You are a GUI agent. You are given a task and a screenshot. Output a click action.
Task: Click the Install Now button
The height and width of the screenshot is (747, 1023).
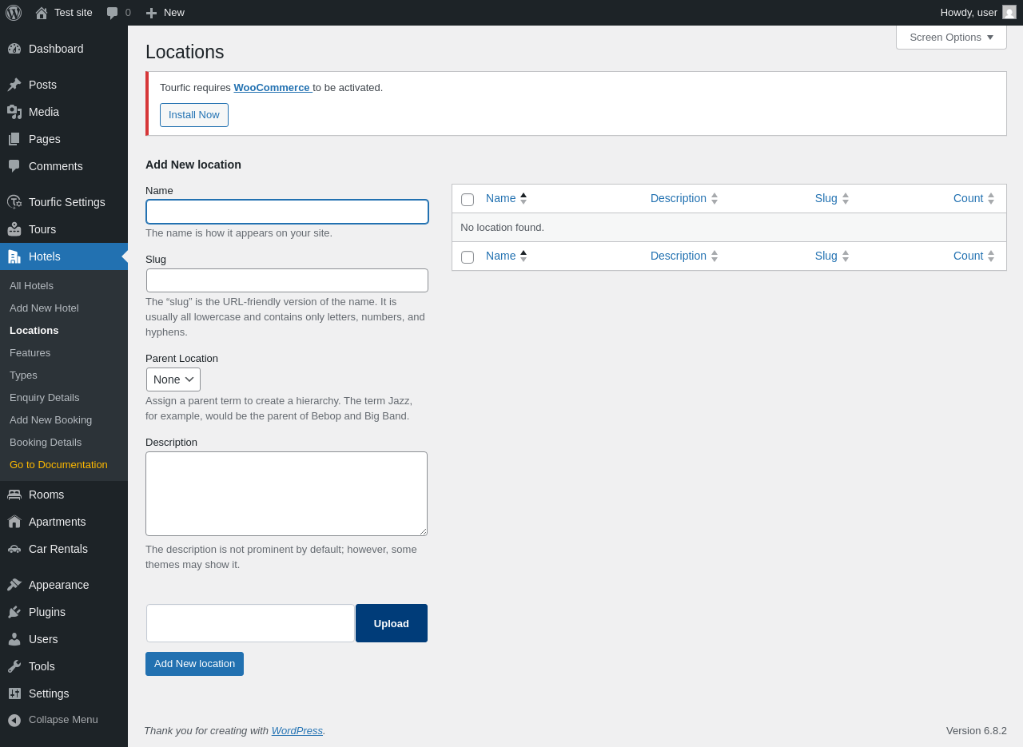click(x=194, y=115)
